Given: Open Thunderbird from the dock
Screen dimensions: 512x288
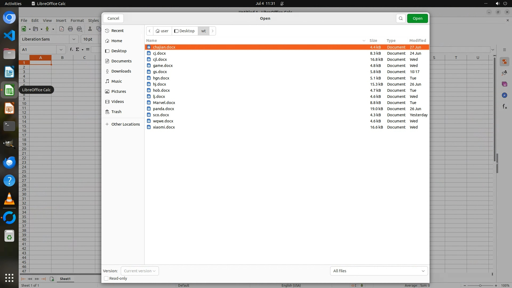Looking at the screenshot, I should [x=9, y=162].
